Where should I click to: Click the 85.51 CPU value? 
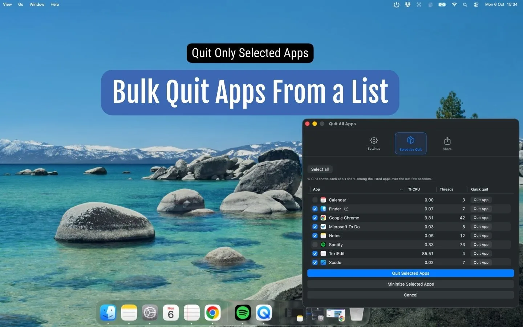pyautogui.click(x=427, y=254)
